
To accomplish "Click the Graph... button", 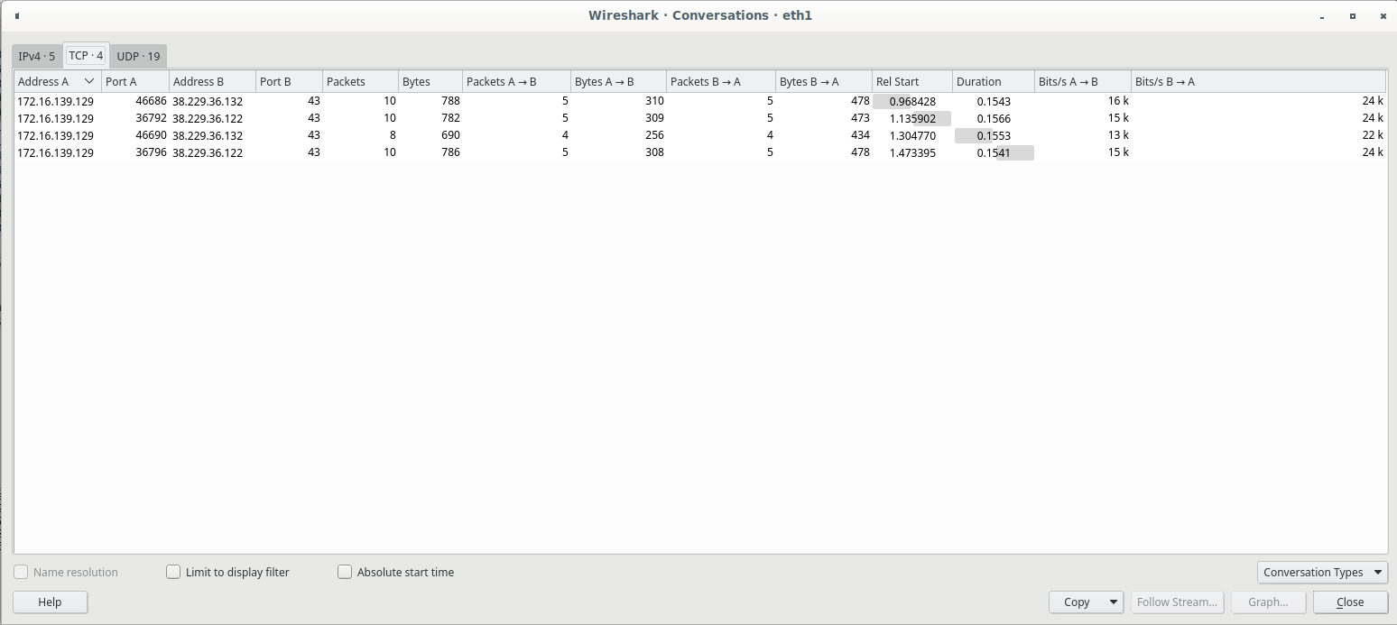I will (x=1269, y=602).
